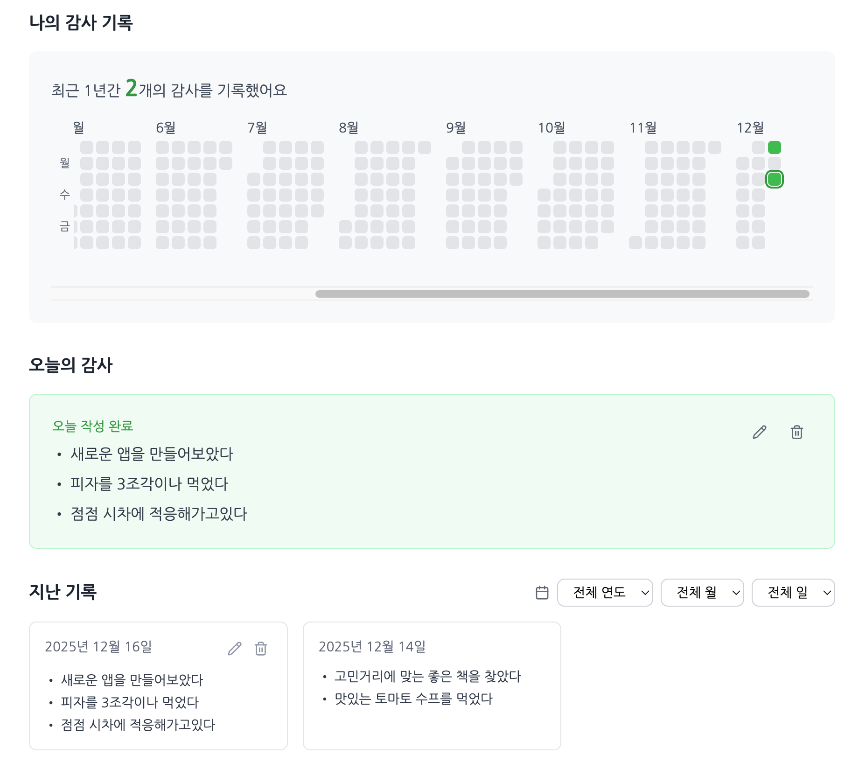Select first gray cell under 11월 column
Screen dimensions: 852x769
click(651, 147)
